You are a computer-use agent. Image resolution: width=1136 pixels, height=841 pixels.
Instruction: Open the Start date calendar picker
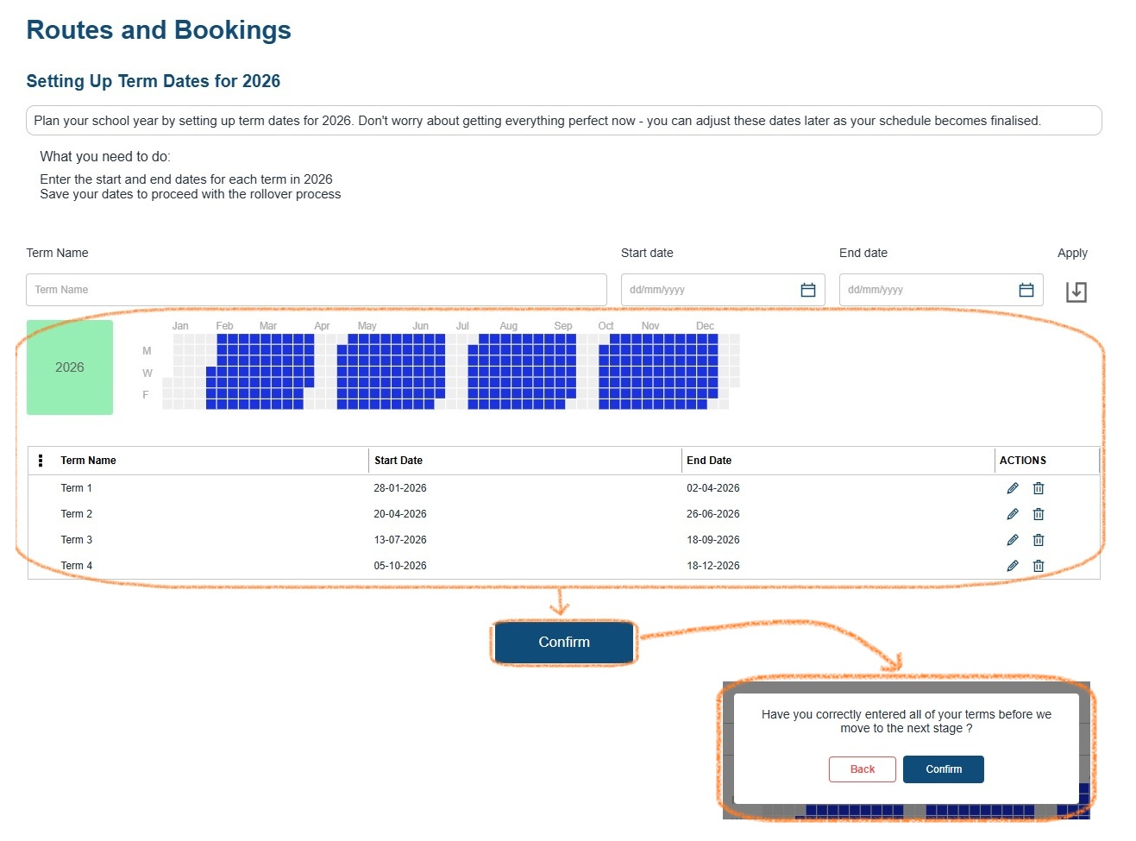click(807, 290)
